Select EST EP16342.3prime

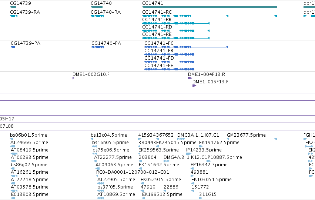click(x=209, y=165)
